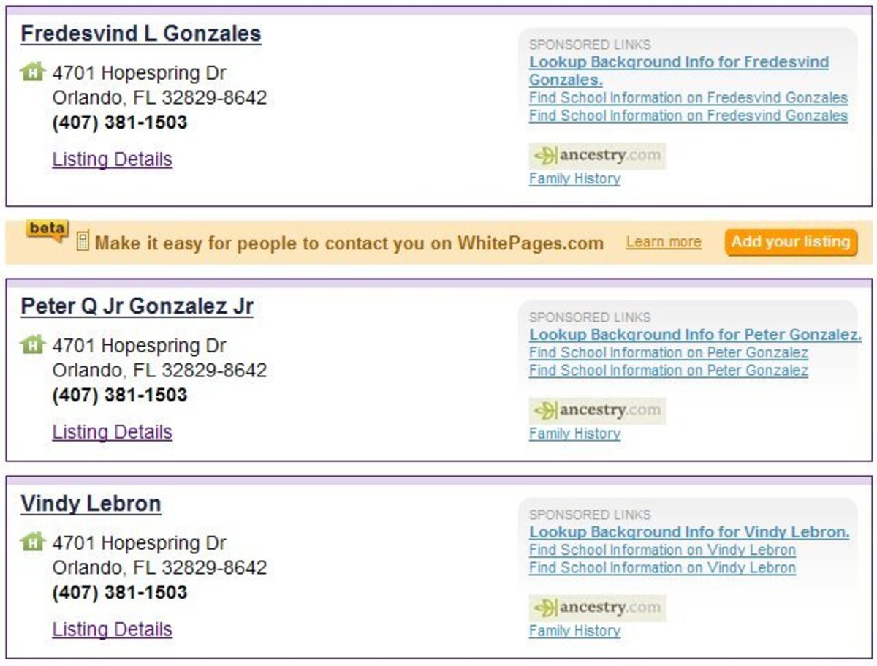Click the home icon beside Peter Gonzalez's address
The image size is (877, 666).
click(34, 344)
